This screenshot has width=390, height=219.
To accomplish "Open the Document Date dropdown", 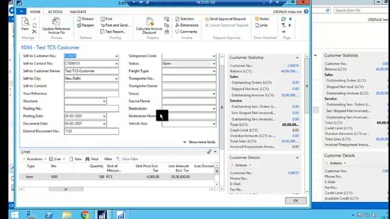I will [104, 123].
